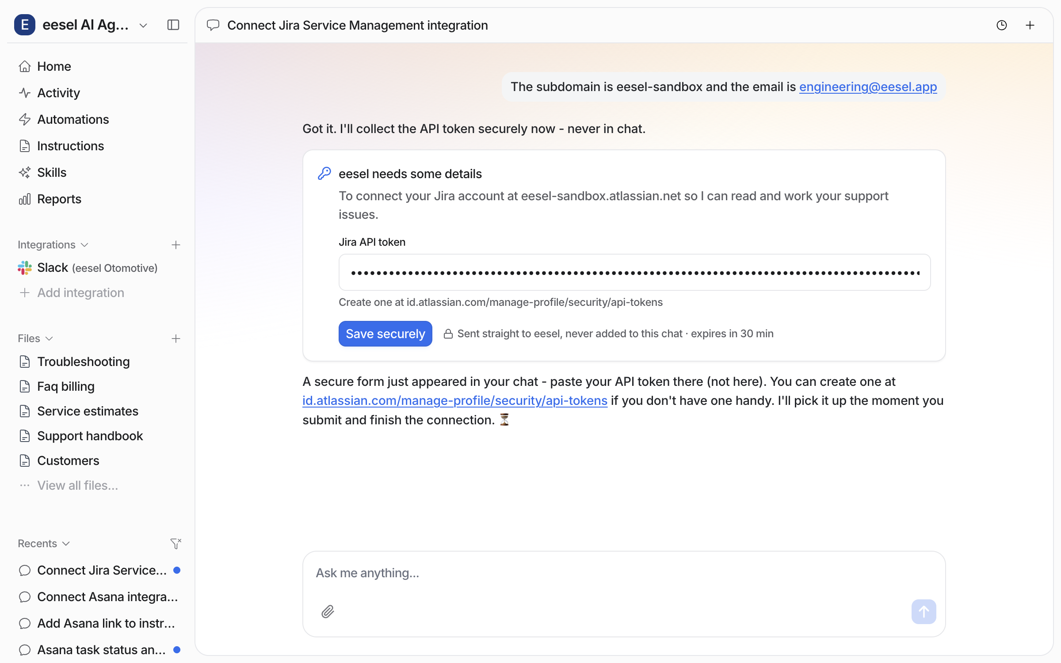The height and width of the screenshot is (663, 1061).
Task: Click Add integration link
Action: click(80, 293)
